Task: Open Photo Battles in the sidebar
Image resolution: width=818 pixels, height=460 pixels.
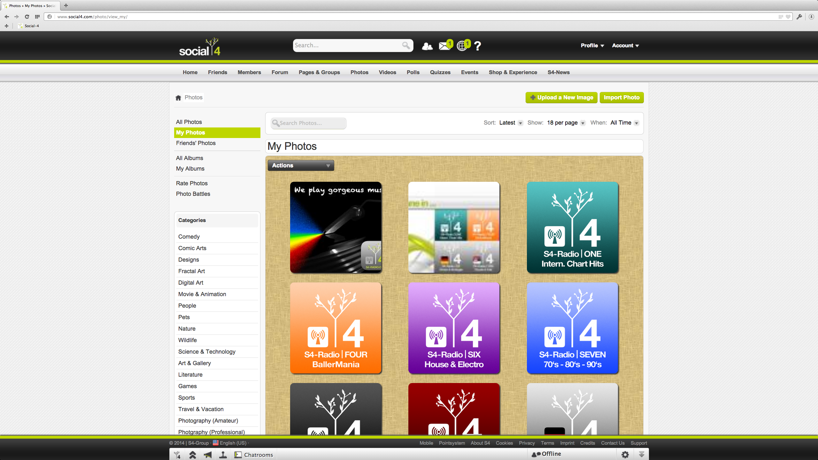Action: click(217, 194)
